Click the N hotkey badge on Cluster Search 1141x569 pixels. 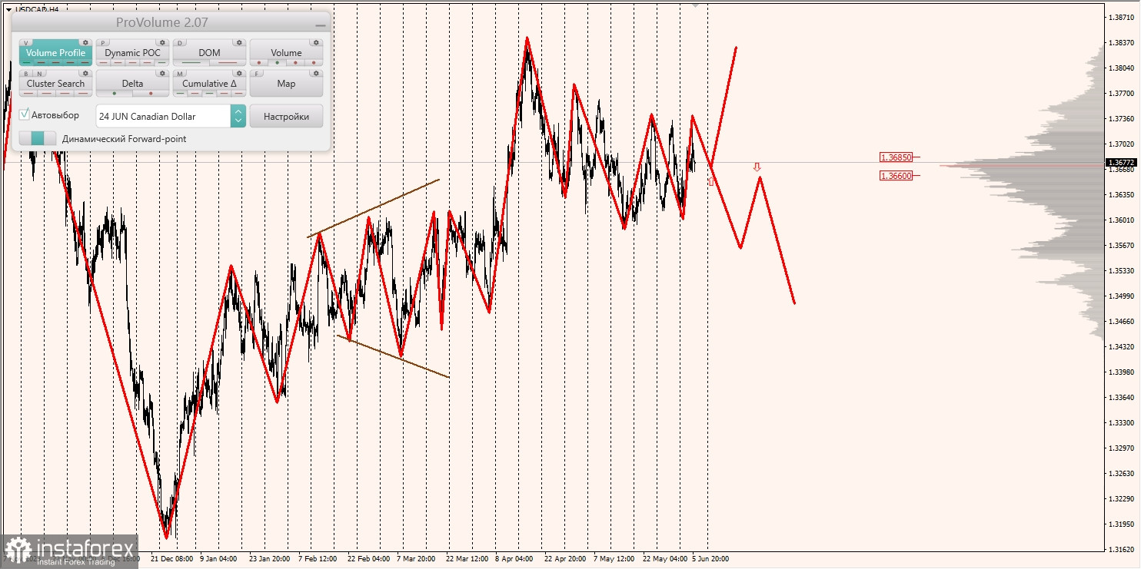click(x=39, y=74)
